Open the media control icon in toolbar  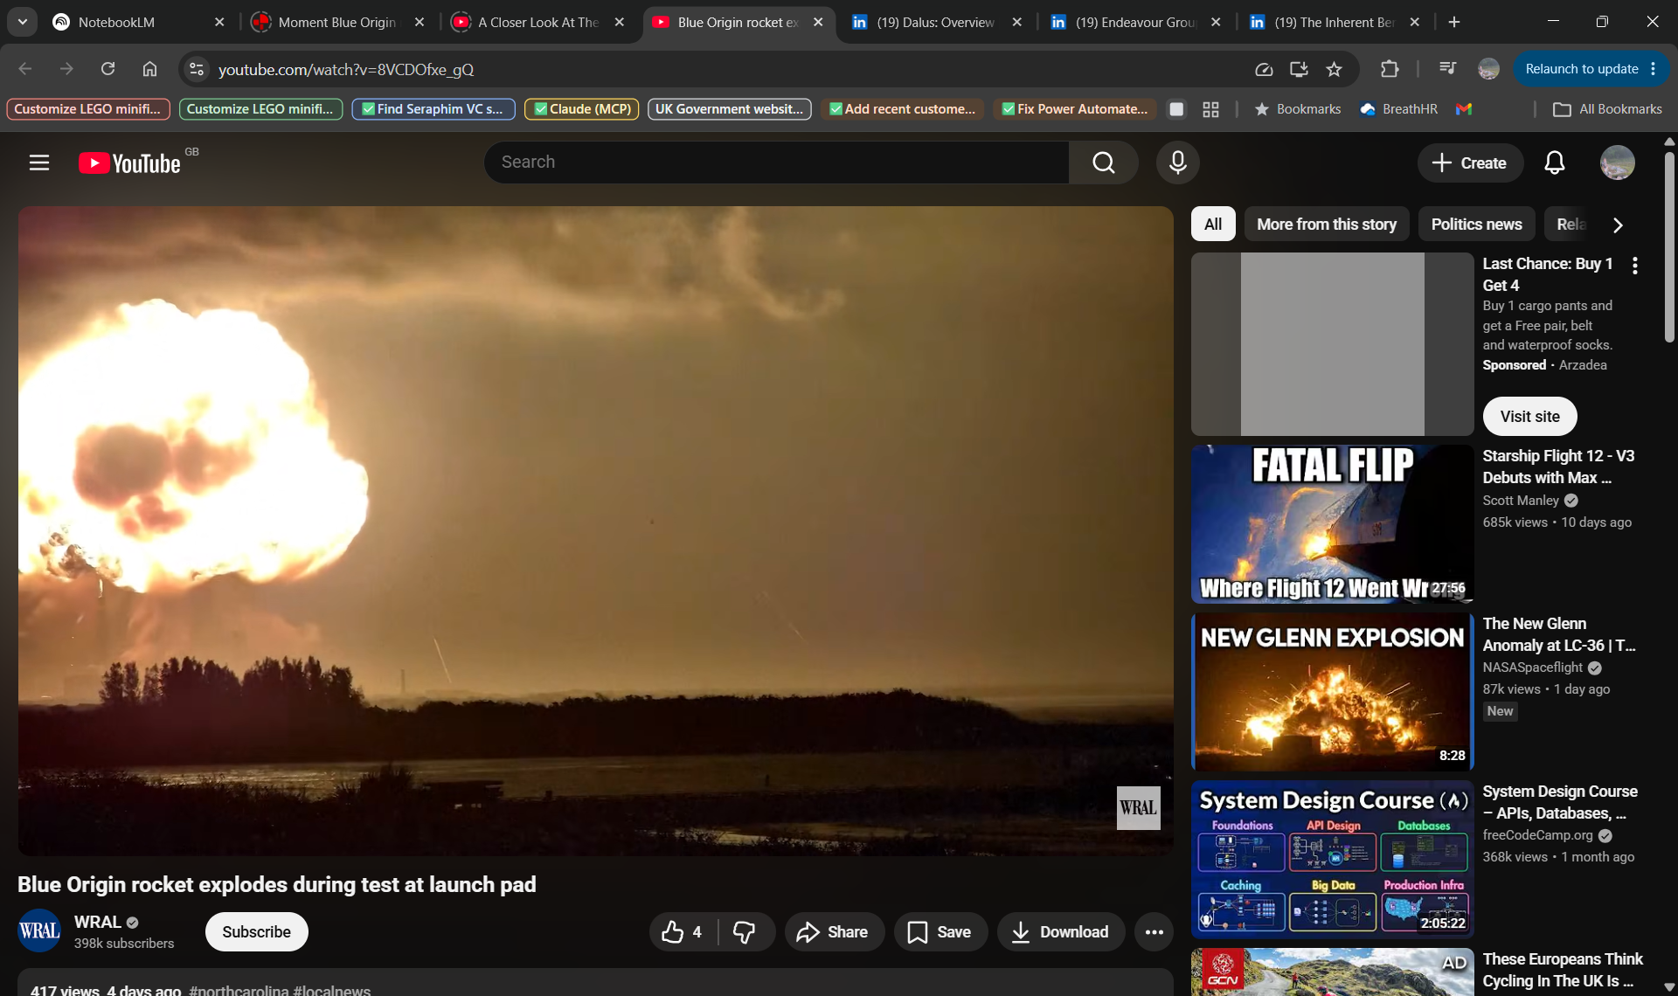[x=1447, y=69]
